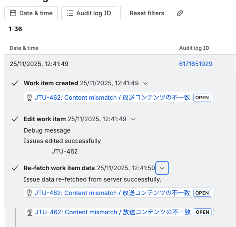This screenshot has height=227, width=236.
Task: Toggle the Re-fetch work item data chevron
Action: (x=162, y=168)
